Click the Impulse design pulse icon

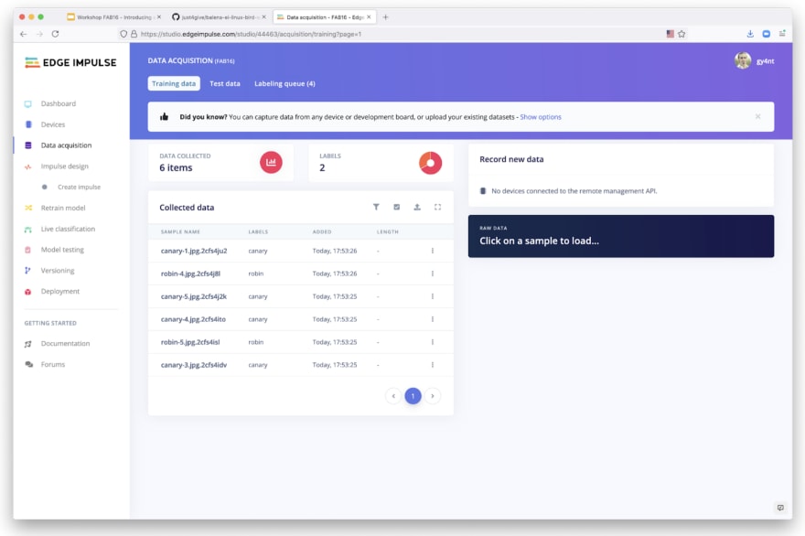tap(28, 166)
